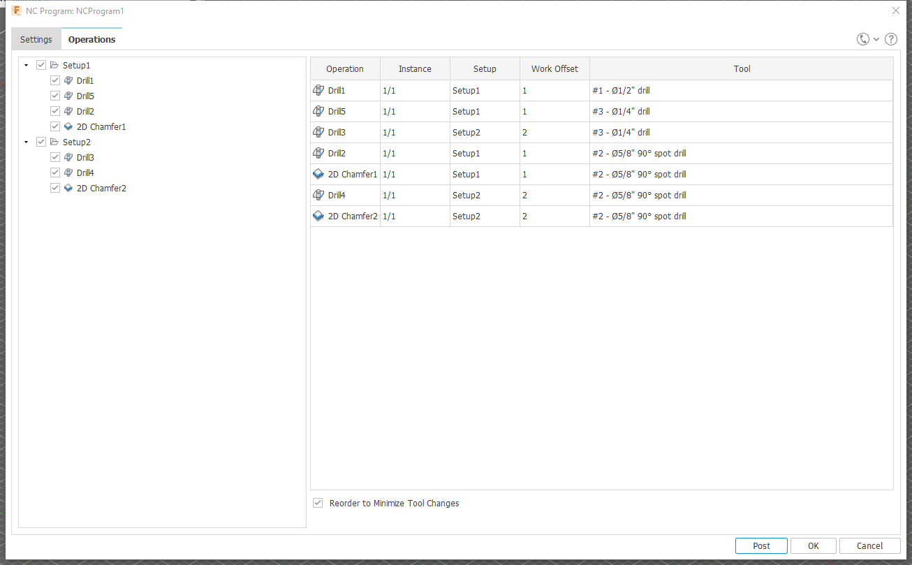Select the Operations tab
The image size is (912, 565).
(x=91, y=39)
